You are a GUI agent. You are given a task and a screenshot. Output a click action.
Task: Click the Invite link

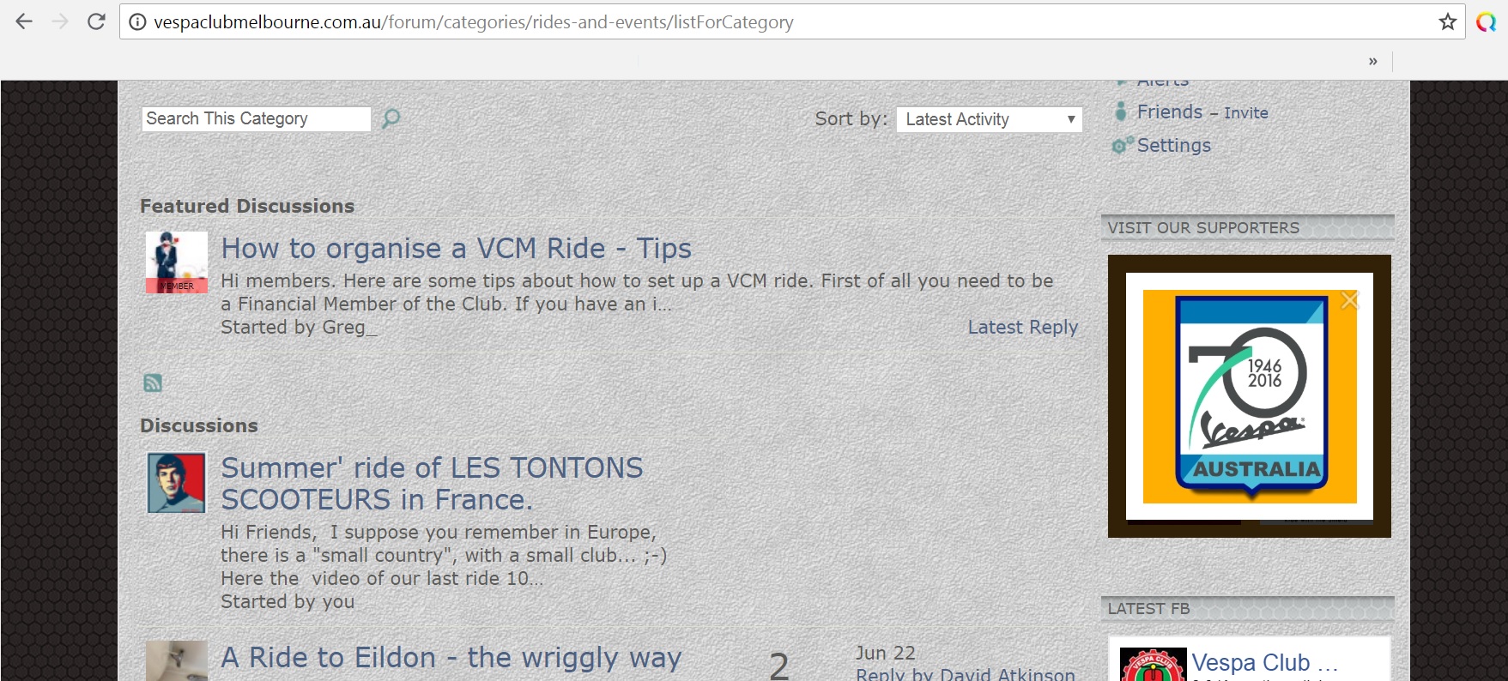[x=1246, y=112]
